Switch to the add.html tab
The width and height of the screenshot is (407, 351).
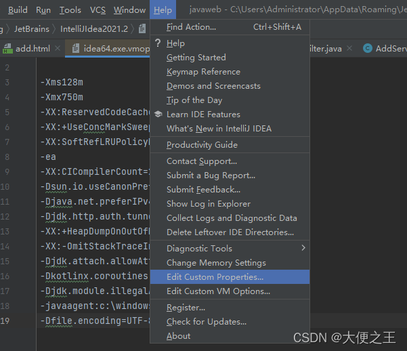tap(33, 49)
